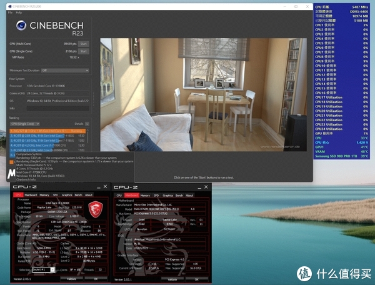Click the LPCIO Nuvoton field
Viewport: 375px width, 285px height.
(142, 229)
